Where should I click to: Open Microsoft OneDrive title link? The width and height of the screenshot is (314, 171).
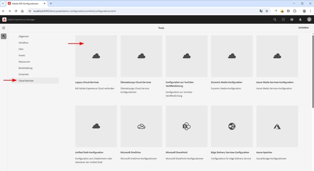[131, 153]
